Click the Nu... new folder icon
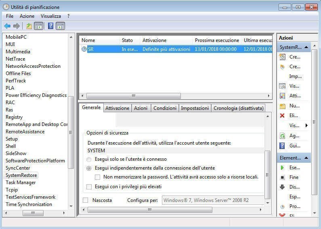321x229 pixels. click(x=282, y=106)
